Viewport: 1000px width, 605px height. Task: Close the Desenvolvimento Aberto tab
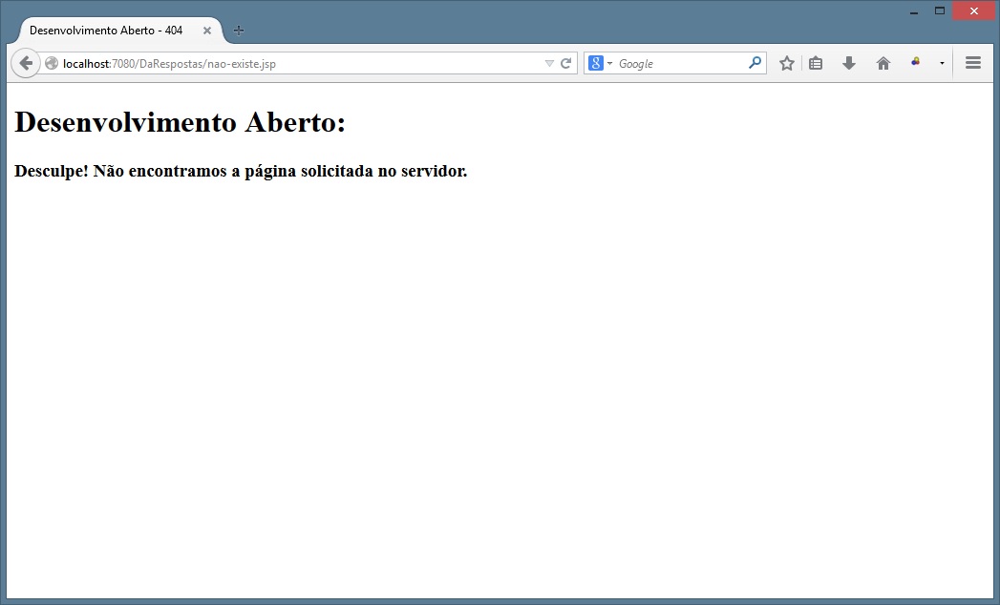coord(207,31)
